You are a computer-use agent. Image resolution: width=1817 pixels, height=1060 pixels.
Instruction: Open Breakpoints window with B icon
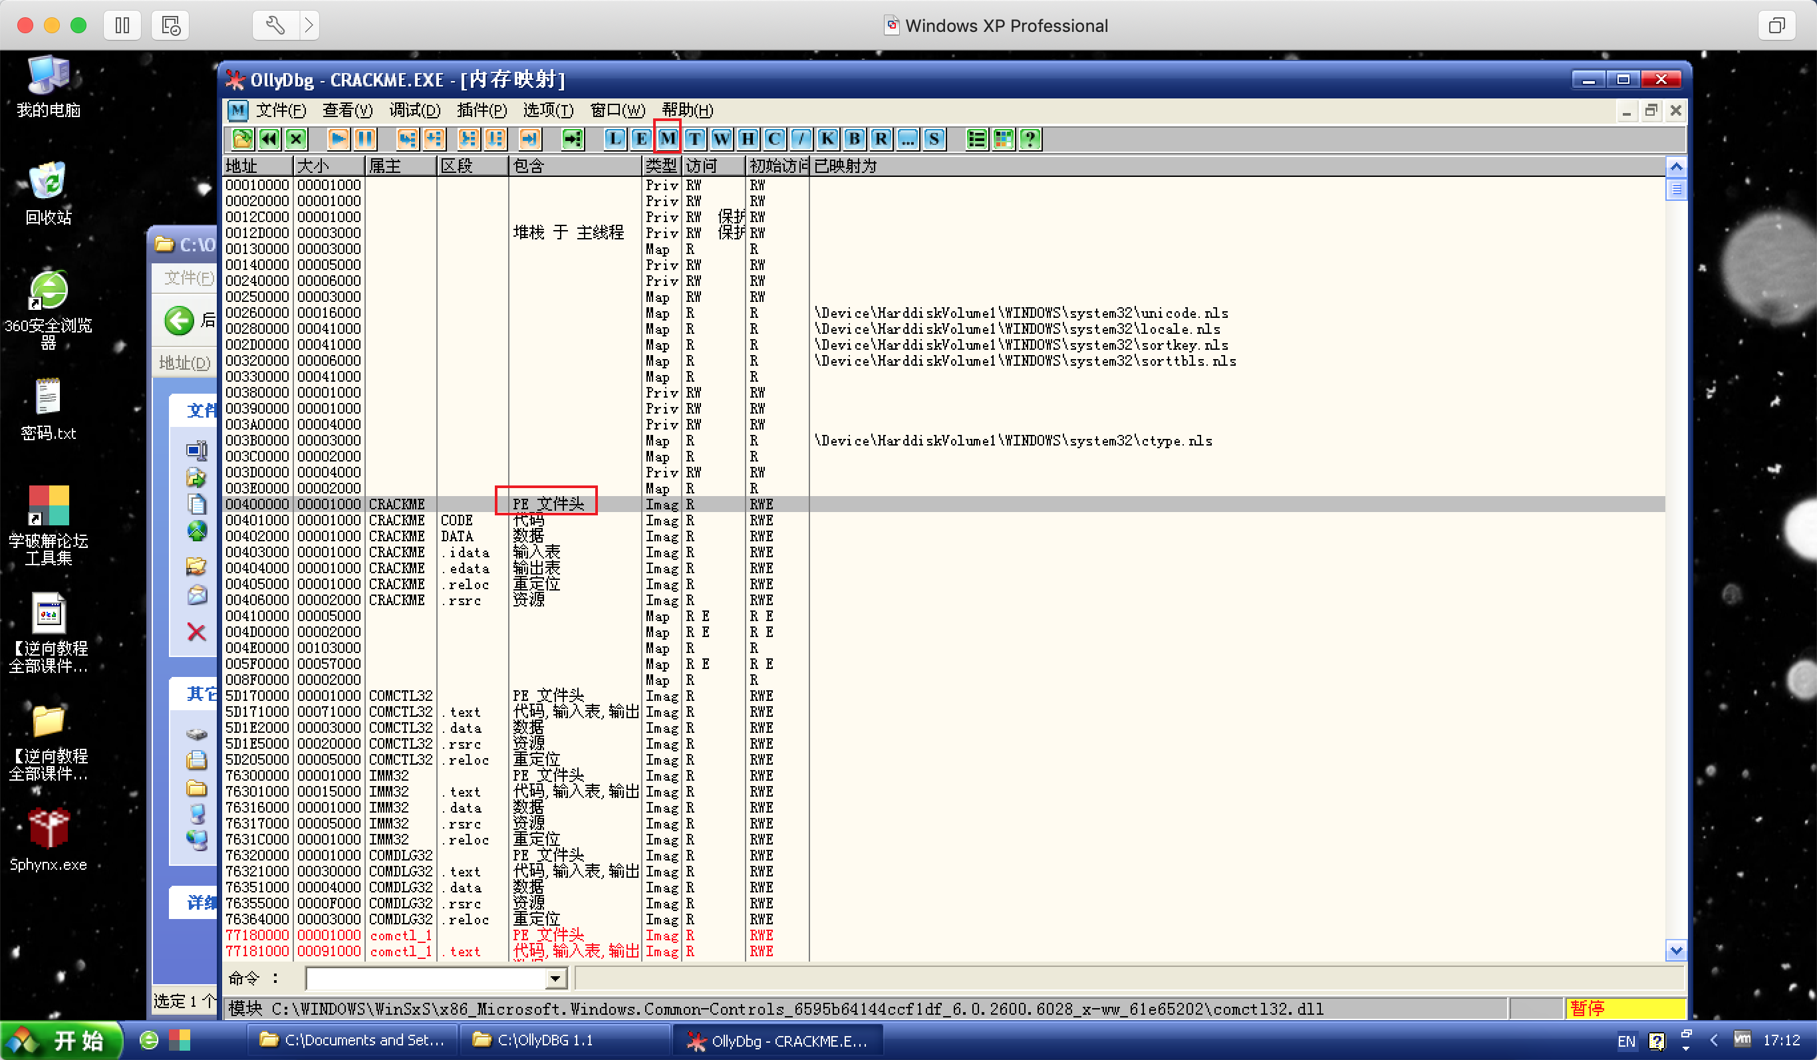[x=855, y=138]
